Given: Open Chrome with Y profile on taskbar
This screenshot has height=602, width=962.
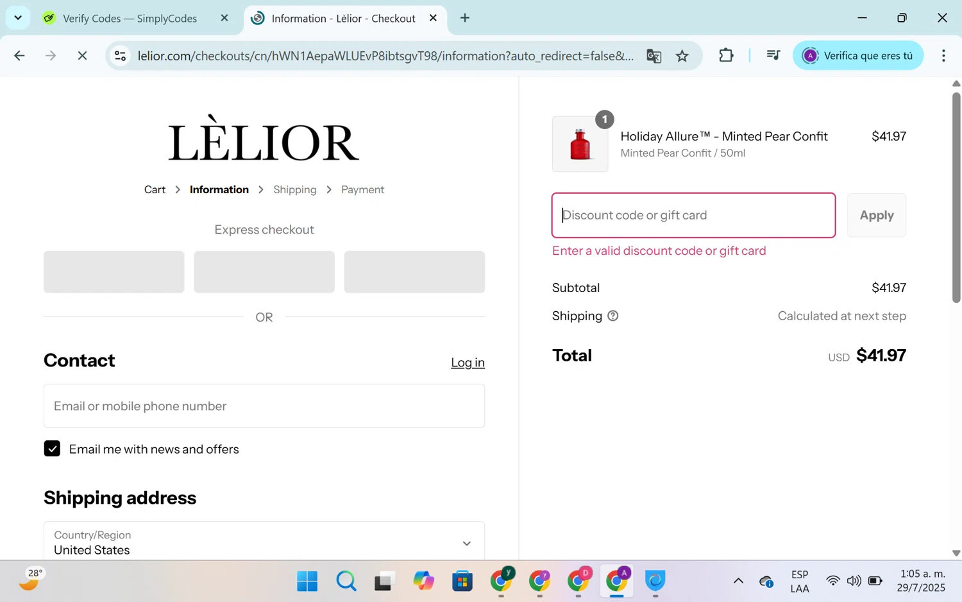Looking at the screenshot, I should click(502, 580).
